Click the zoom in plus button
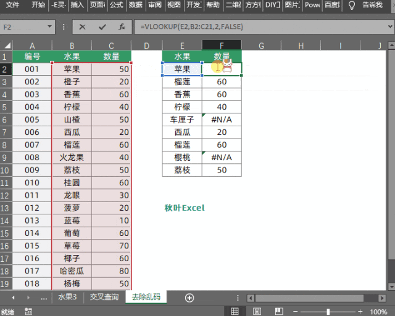 pyautogui.click(x=360, y=311)
